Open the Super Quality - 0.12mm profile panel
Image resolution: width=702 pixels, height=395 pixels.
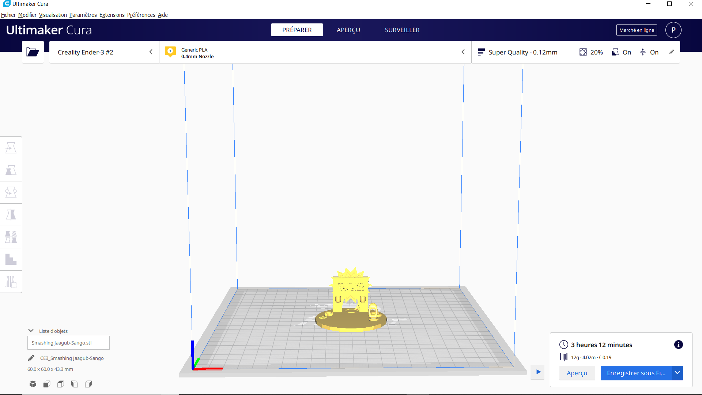pyautogui.click(x=575, y=52)
